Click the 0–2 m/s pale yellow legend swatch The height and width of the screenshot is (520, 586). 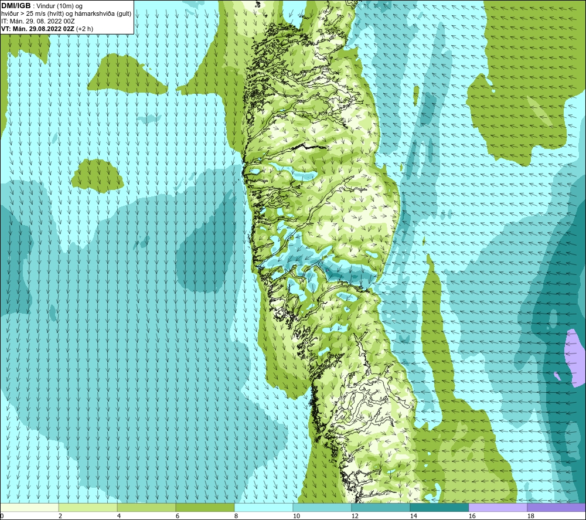29,507
